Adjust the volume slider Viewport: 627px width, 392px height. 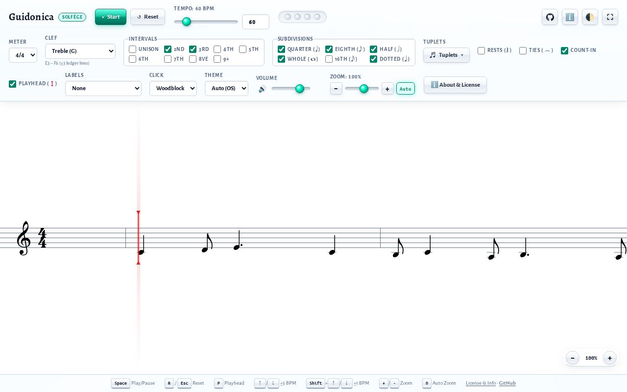coord(291,89)
